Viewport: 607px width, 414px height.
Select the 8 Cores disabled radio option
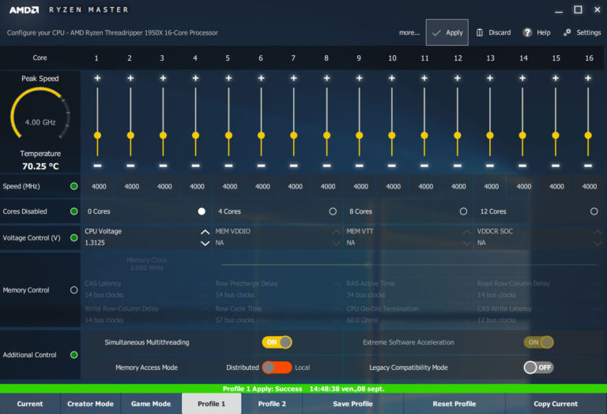point(463,211)
